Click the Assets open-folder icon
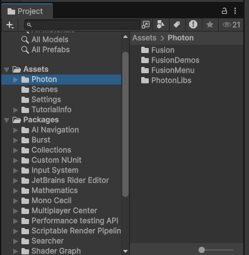The width and height of the screenshot is (249, 255). point(16,69)
